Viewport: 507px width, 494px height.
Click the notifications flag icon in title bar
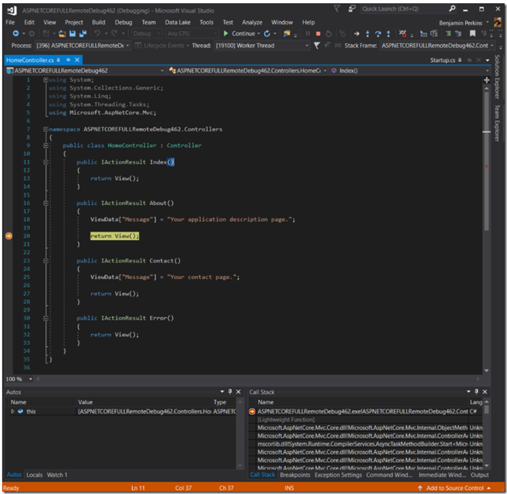pos(337,9)
